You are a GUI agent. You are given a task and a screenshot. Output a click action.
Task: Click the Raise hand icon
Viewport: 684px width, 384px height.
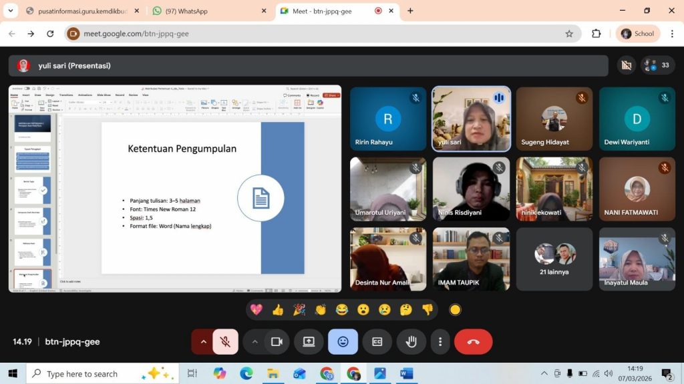pos(411,341)
